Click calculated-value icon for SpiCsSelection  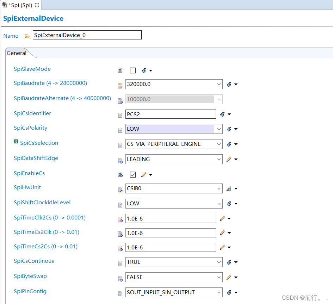pyautogui.click(x=229, y=144)
